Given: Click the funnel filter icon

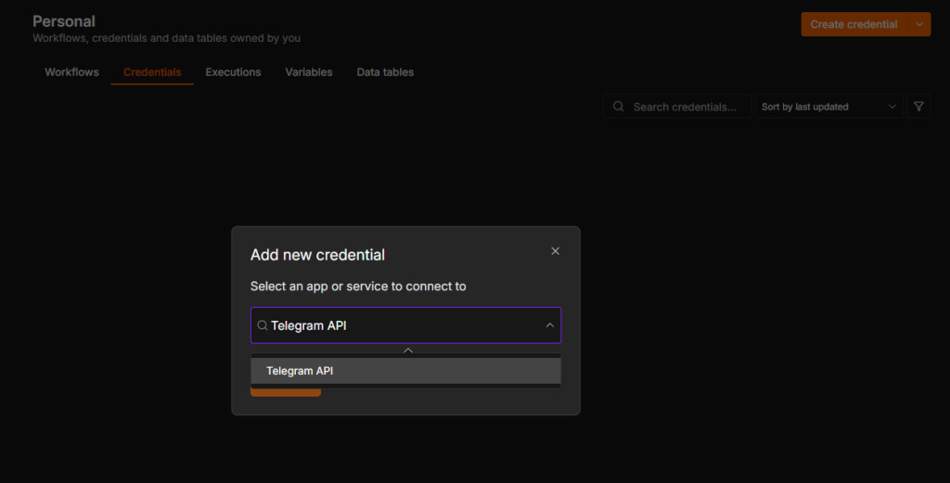Looking at the screenshot, I should pyautogui.click(x=918, y=107).
